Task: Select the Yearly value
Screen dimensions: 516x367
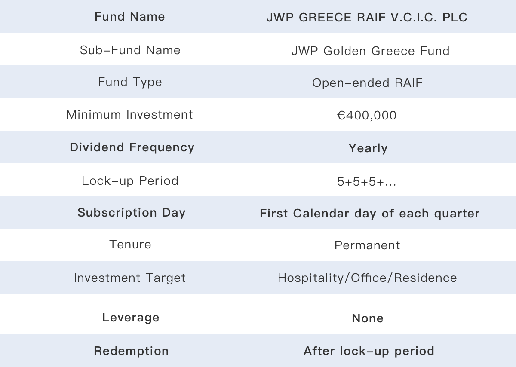Action: (368, 148)
